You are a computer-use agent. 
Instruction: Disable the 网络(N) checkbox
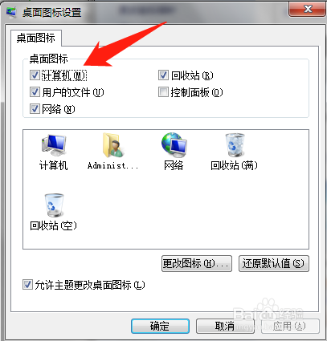click(35, 109)
